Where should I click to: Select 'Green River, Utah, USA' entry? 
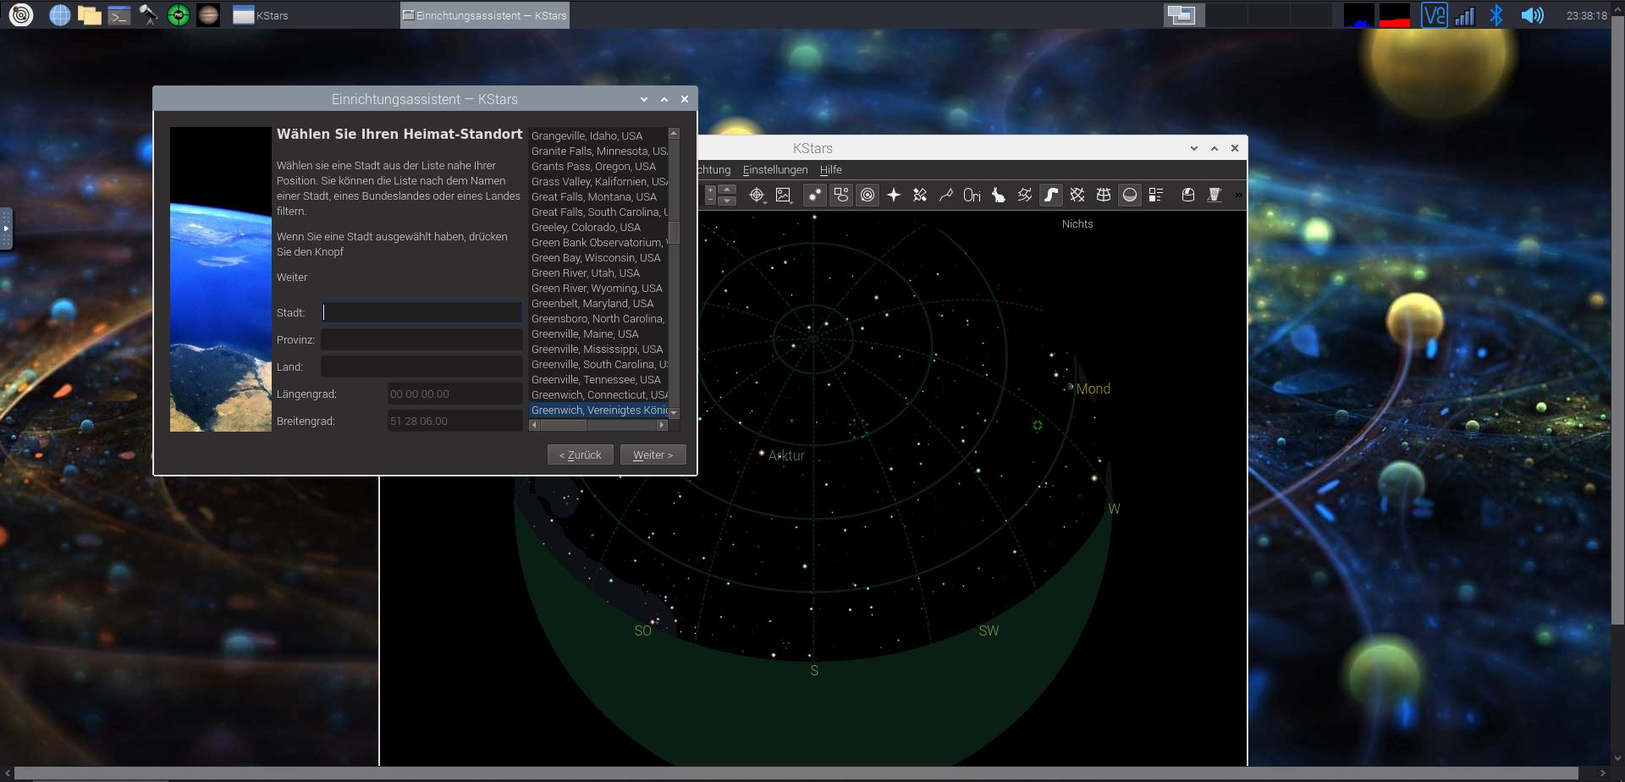(x=598, y=273)
